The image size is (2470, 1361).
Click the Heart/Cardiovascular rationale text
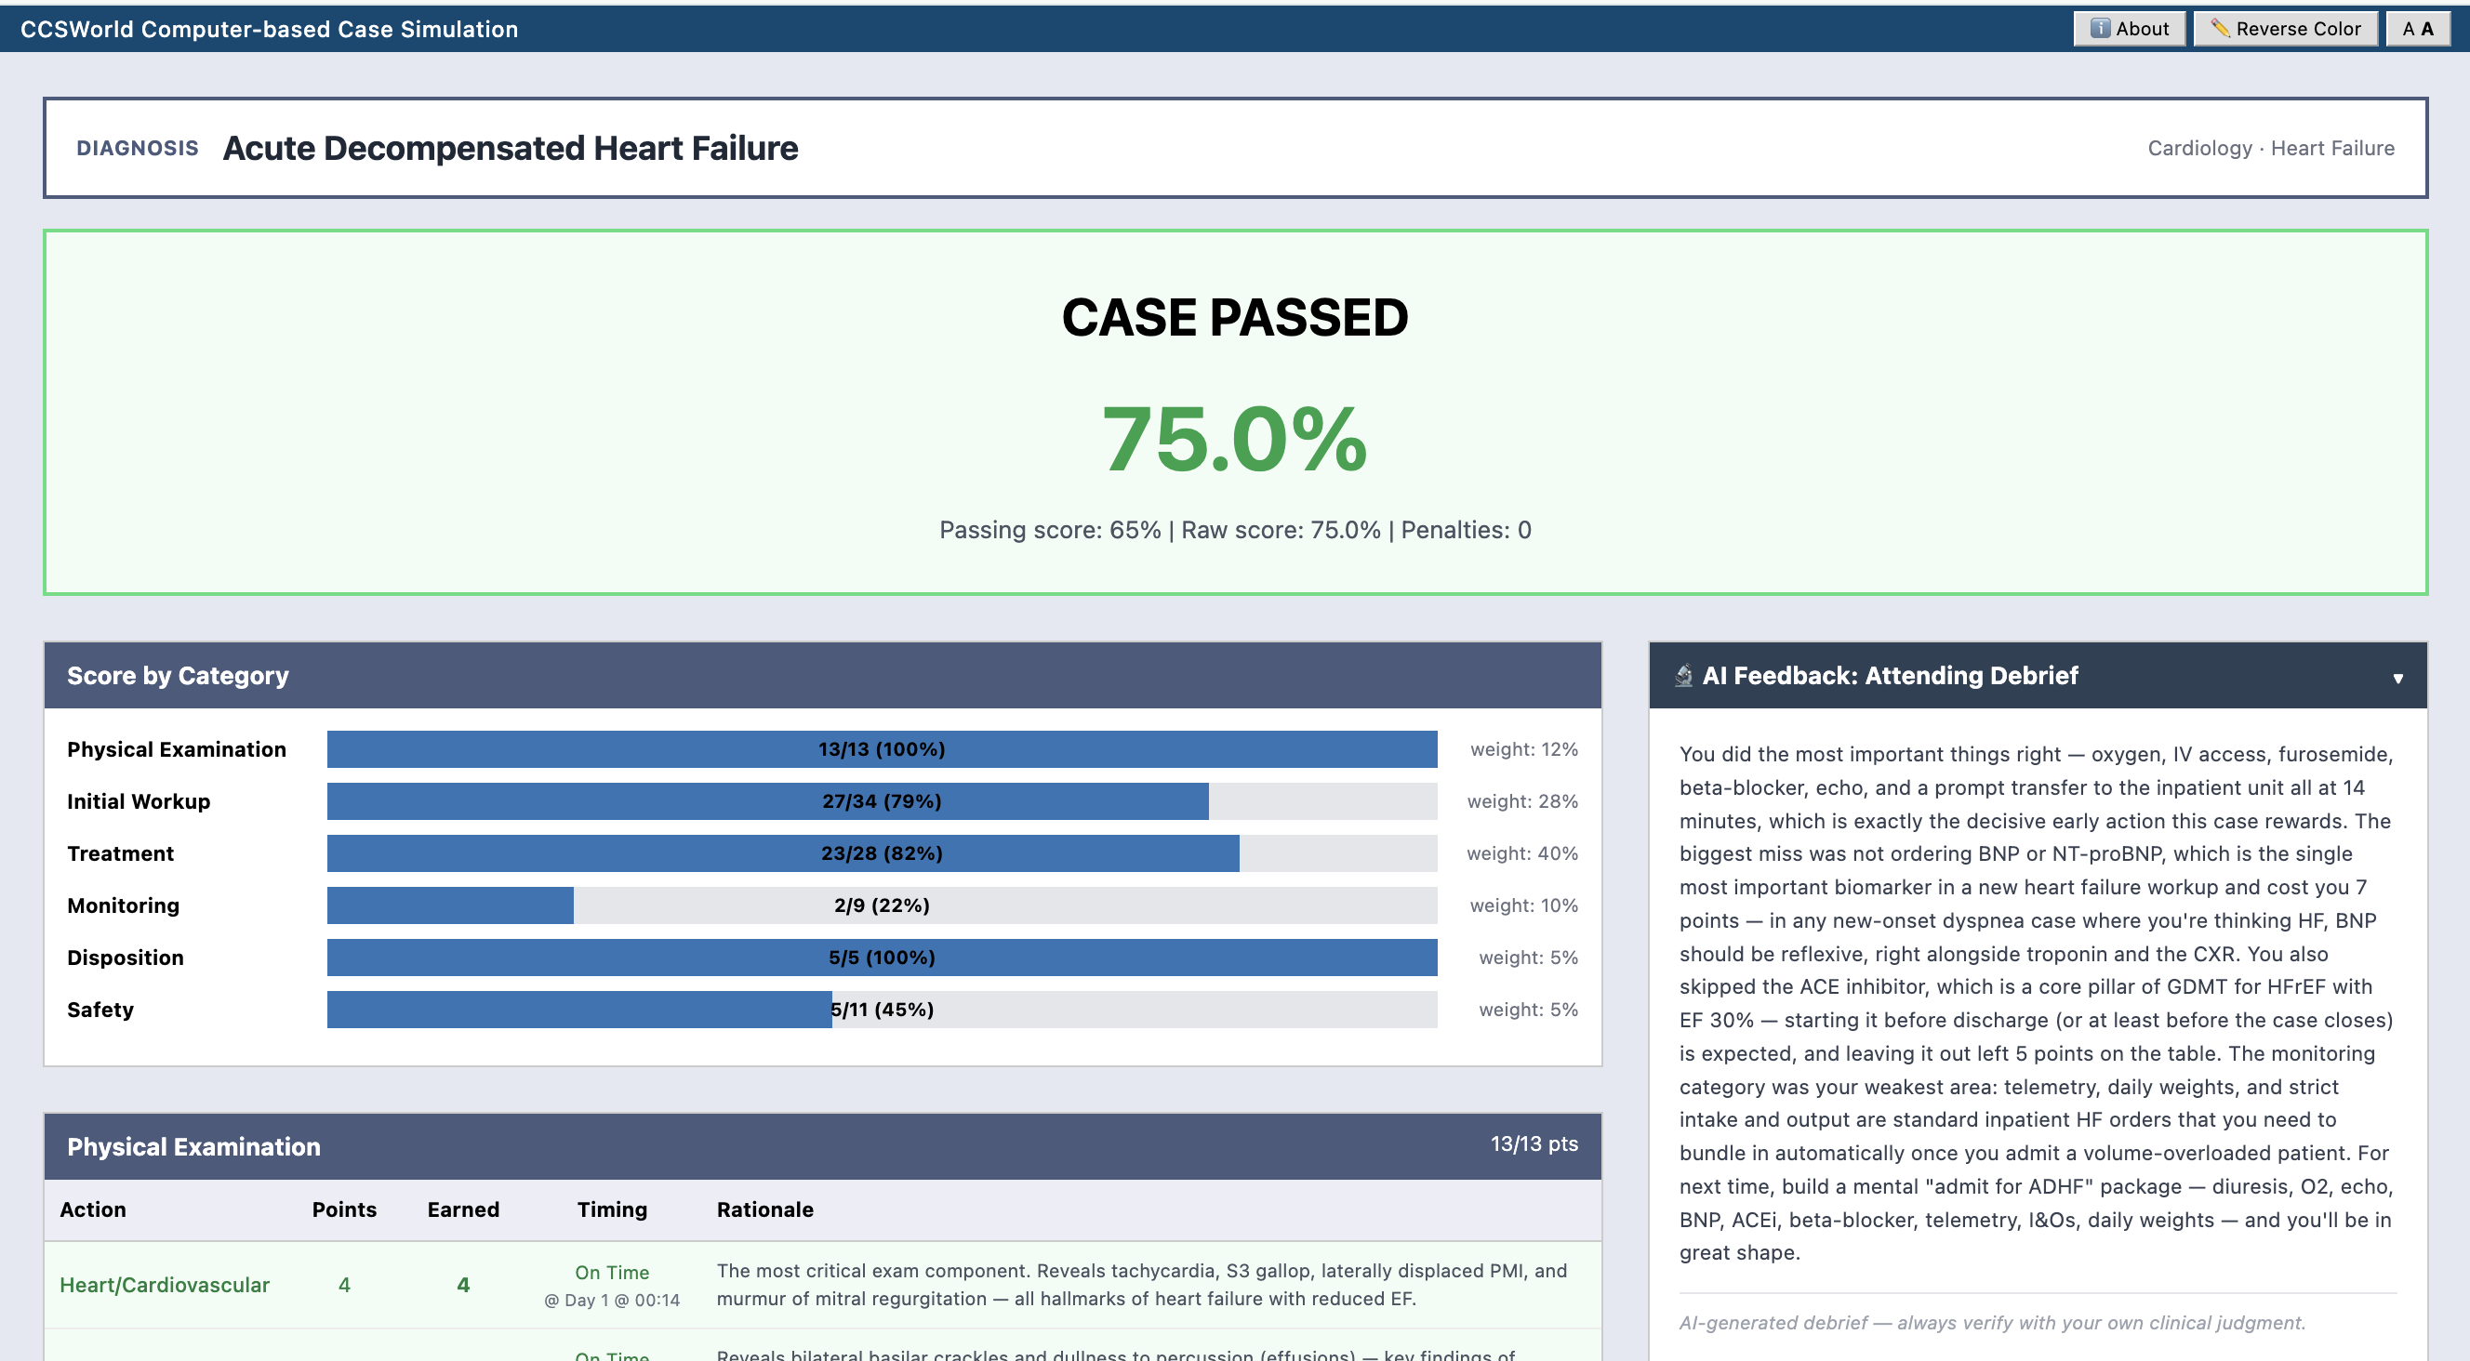[x=1142, y=1286]
